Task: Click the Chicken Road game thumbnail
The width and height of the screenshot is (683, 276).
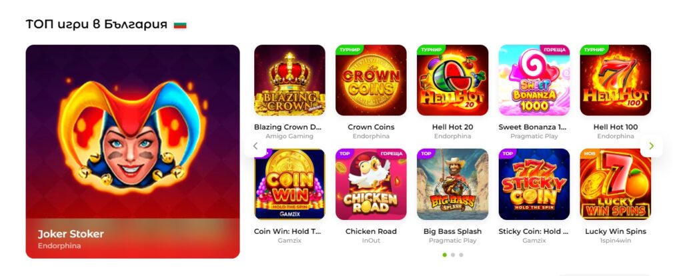Action: [371, 184]
